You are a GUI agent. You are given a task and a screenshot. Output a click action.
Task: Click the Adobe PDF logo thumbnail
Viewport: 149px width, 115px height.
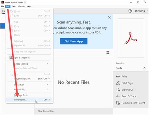pyautogui.click(x=131, y=38)
